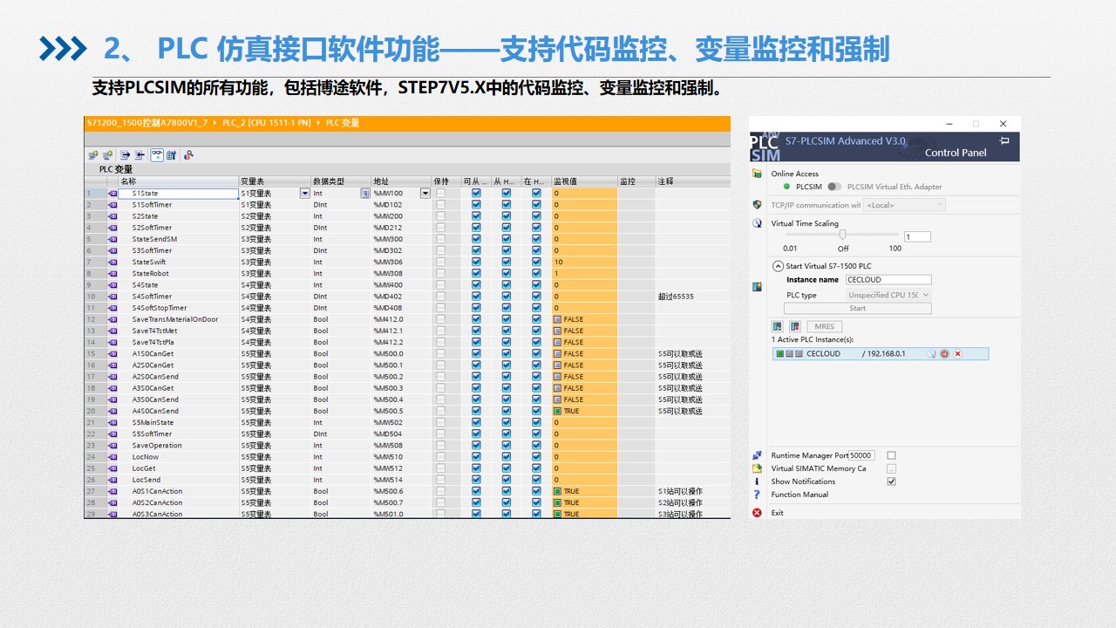This screenshot has height=628, width=1116.
Task: Click the 名称 column header
Action: [x=178, y=181]
